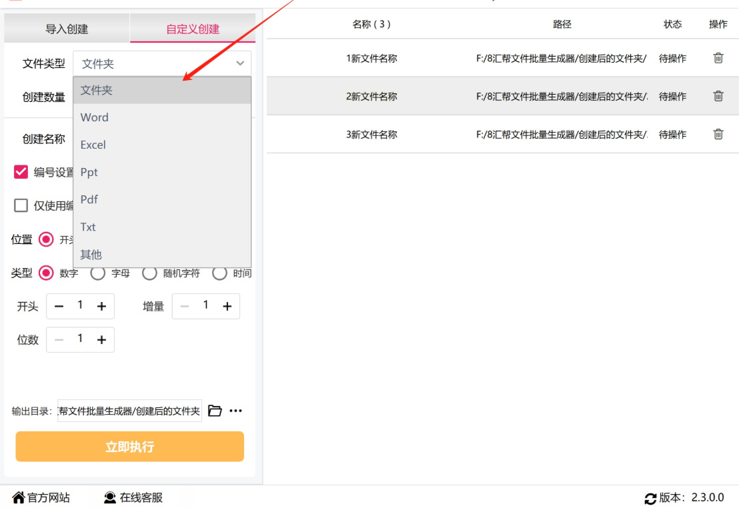
Task: Click the 在线客服 support icon
Action: 110,497
